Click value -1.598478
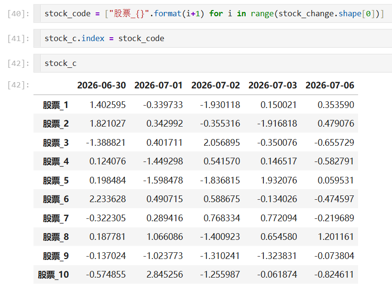Image resolution: width=392 pixels, height=291 pixels. 163,180
